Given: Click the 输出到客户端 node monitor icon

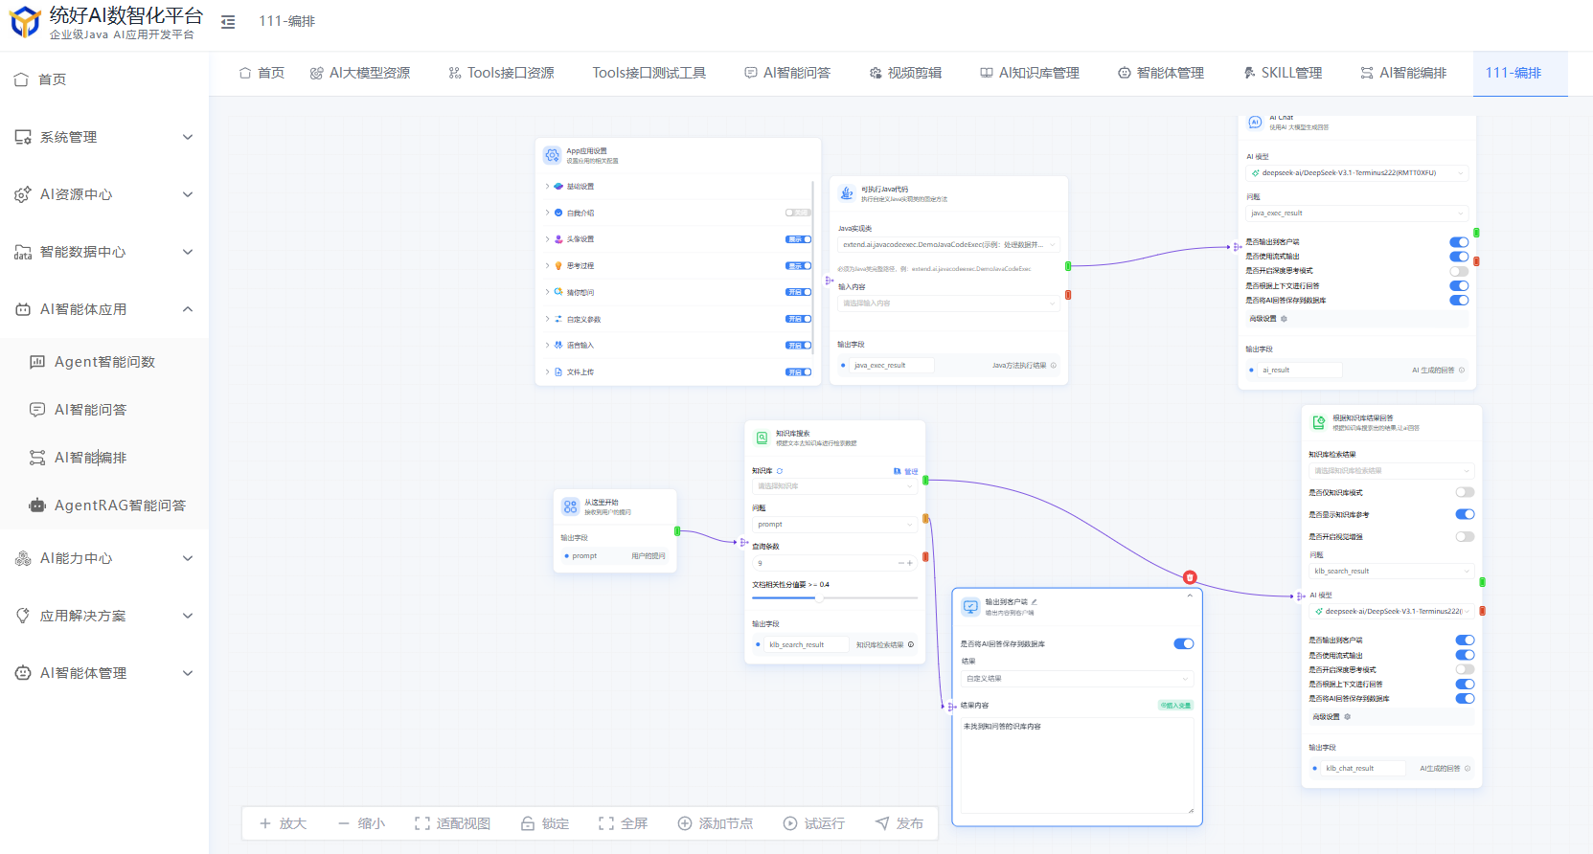Looking at the screenshot, I should tap(970, 607).
